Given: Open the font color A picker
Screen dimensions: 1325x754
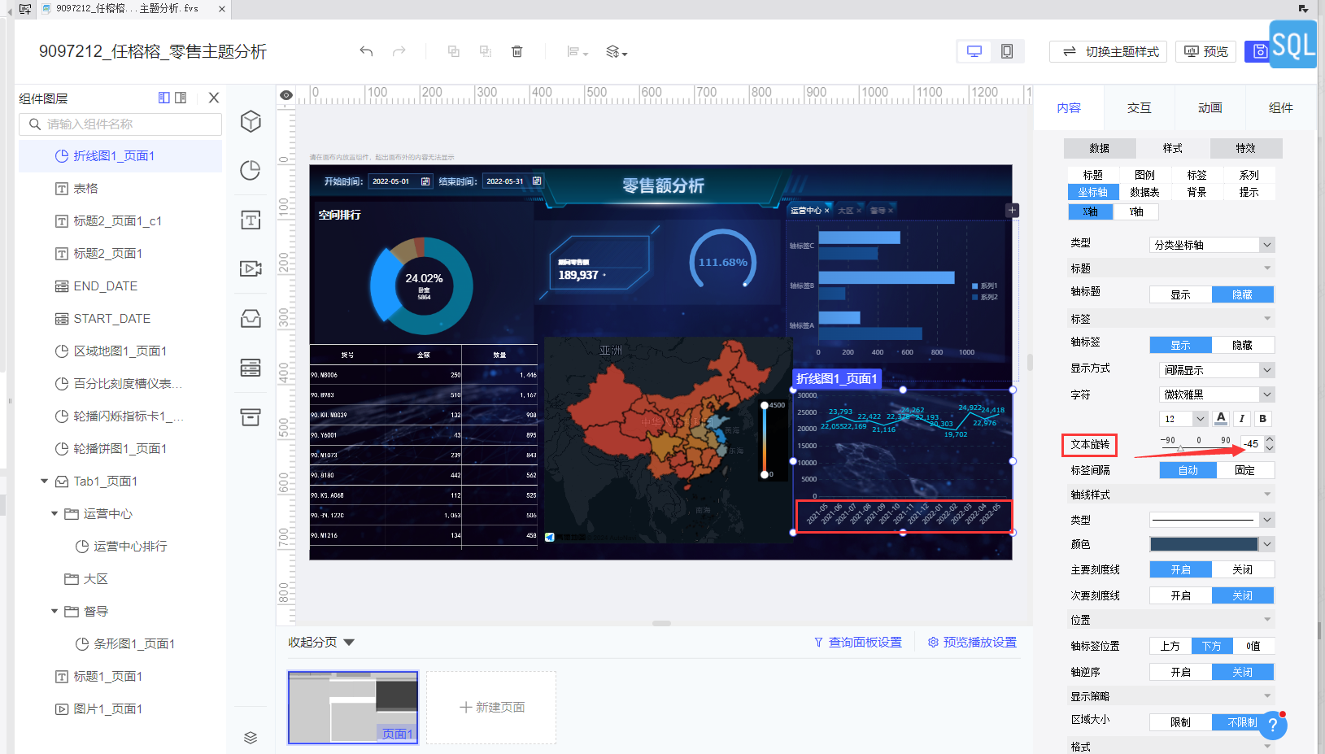Looking at the screenshot, I should pyautogui.click(x=1221, y=419).
